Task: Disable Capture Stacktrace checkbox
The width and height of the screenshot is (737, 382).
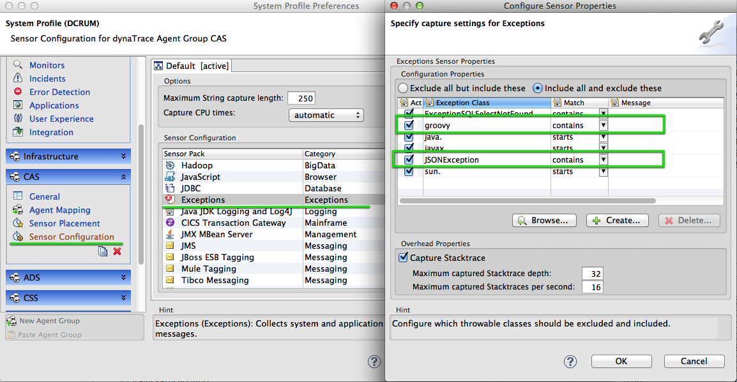Action: [403, 257]
